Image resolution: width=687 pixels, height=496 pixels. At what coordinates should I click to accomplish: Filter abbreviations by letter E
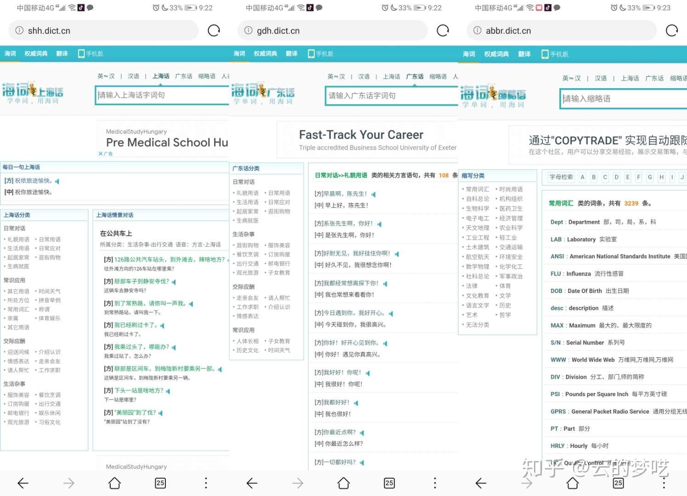pyautogui.click(x=628, y=177)
